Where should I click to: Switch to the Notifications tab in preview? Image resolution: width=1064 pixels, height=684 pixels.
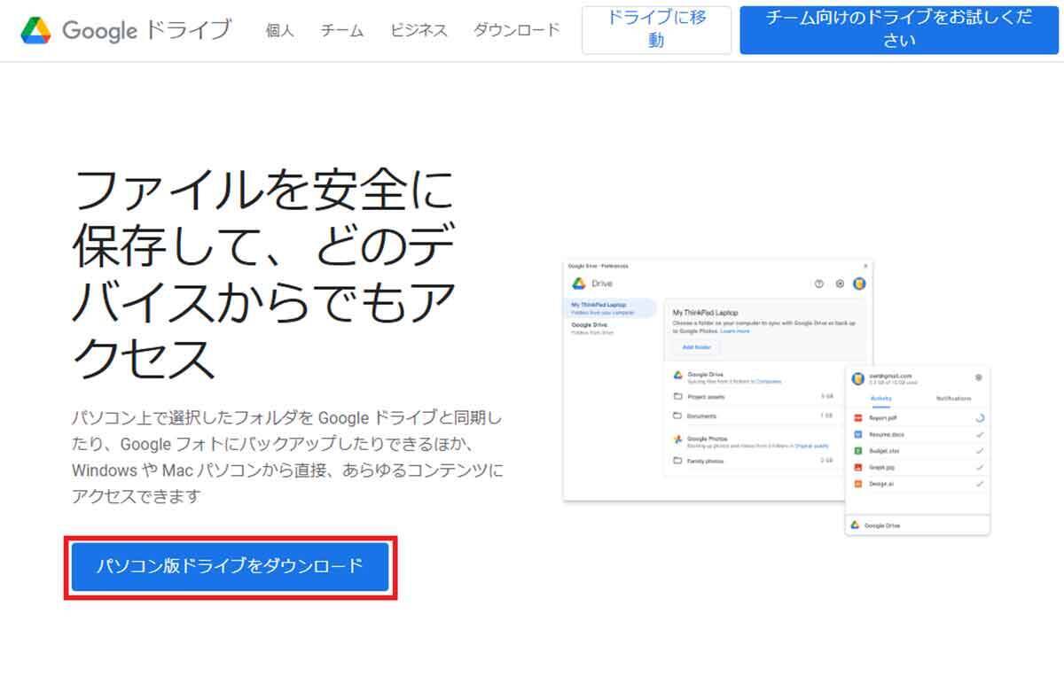point(953,399)
